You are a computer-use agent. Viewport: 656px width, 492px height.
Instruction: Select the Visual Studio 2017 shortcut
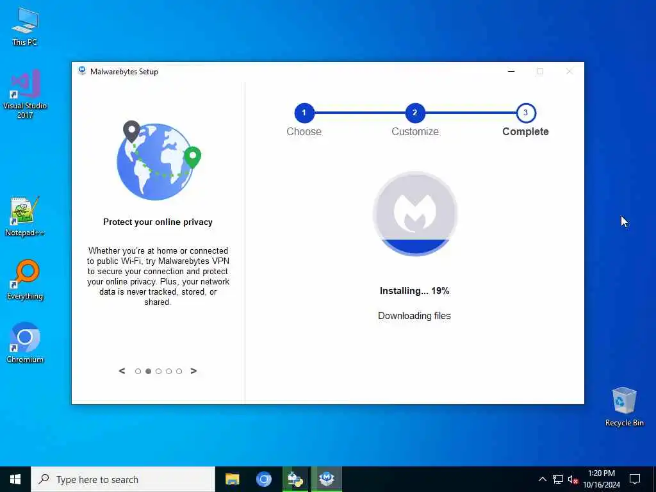click(x=25, y=94)
